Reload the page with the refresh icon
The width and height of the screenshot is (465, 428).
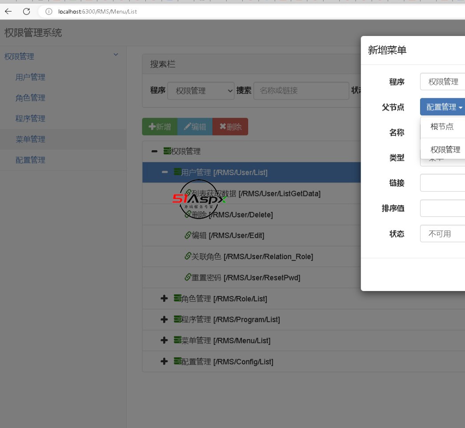click(26, 12)
